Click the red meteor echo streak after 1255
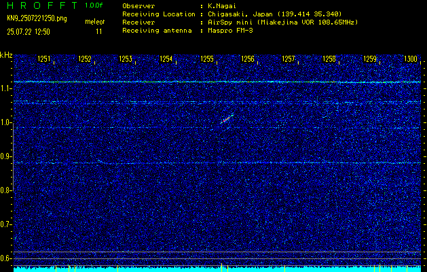This screenshot has height=272, width=427. pyautogui.click(x=227, y=119)
